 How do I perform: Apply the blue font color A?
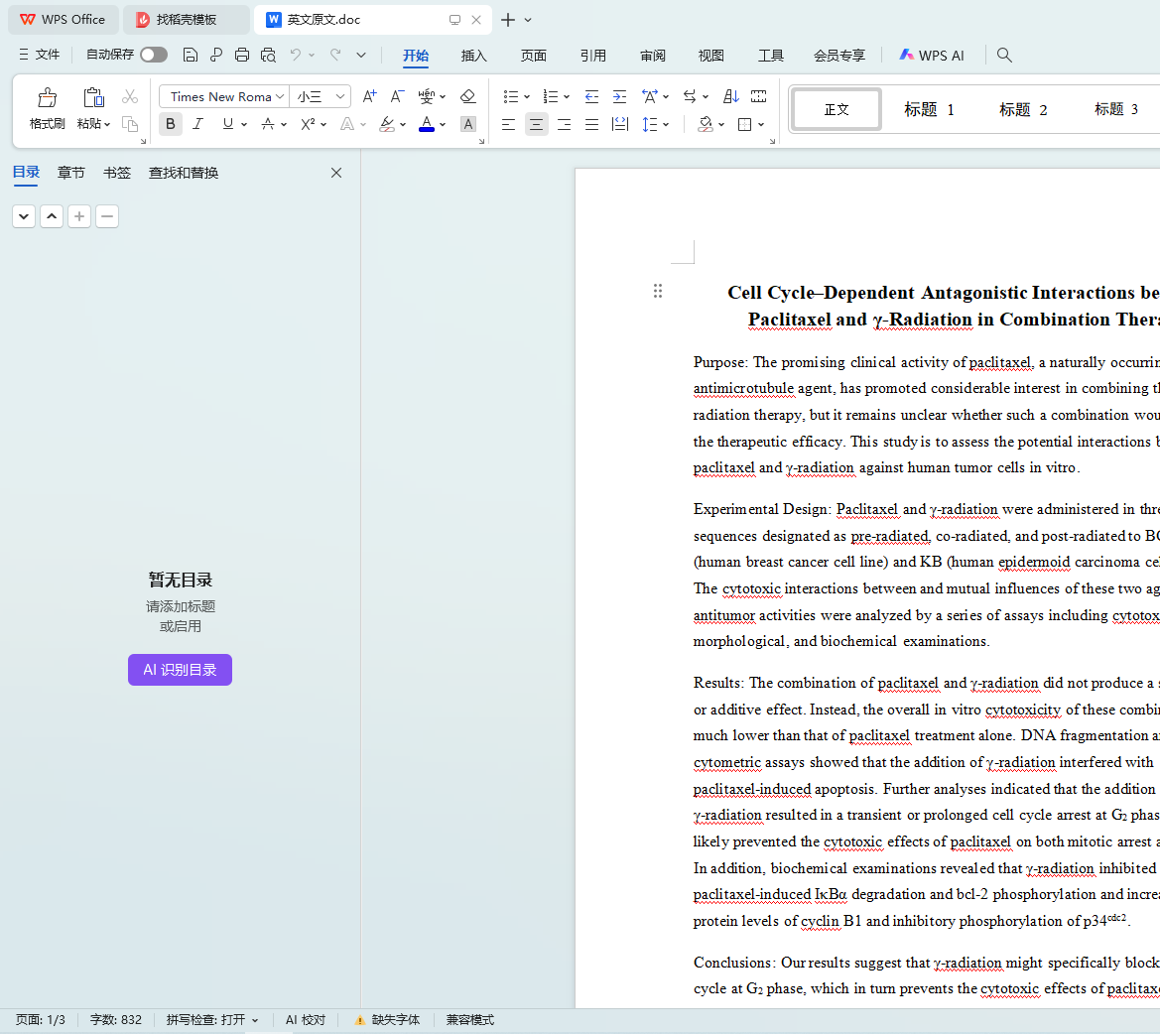426,124
